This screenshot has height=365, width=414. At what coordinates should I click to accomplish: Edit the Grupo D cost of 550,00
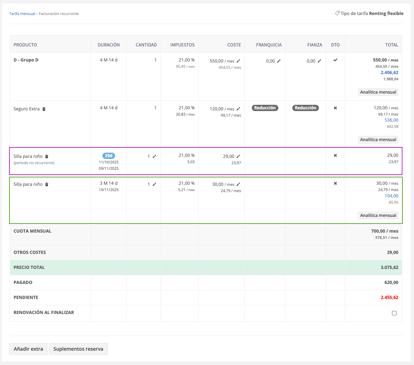click(x=238, y=61)
